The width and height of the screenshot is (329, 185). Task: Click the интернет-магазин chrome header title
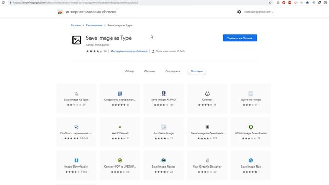pos(91,12)
